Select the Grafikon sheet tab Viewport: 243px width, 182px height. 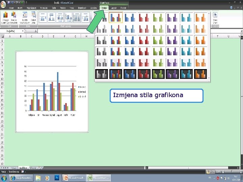23,168
